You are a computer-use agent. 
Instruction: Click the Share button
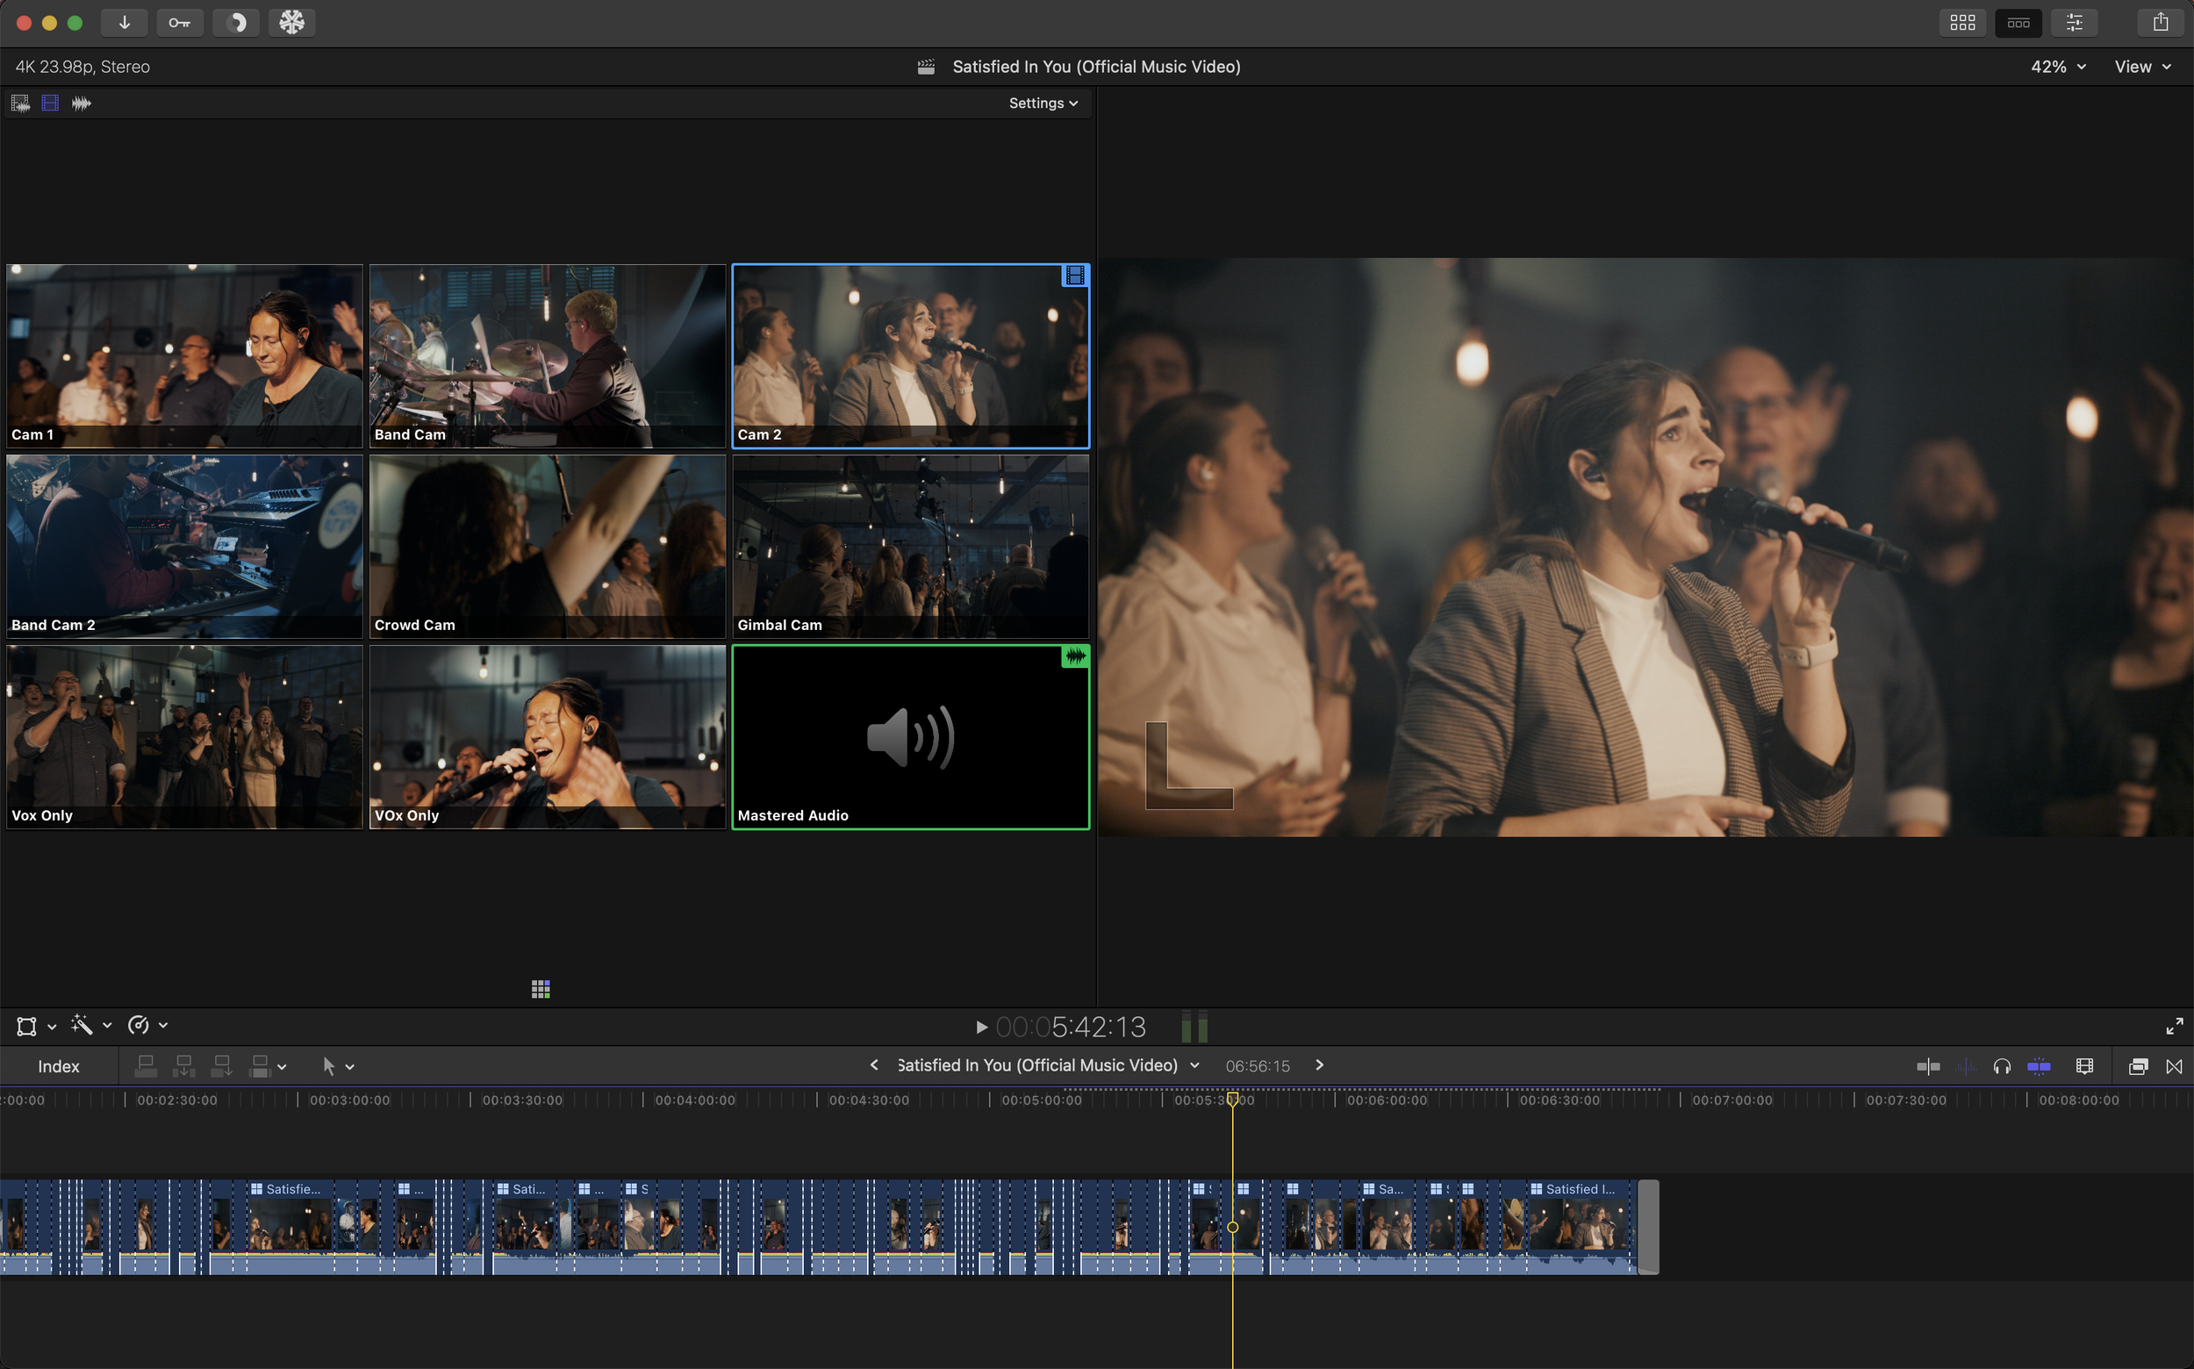[x=2161, y=22]
